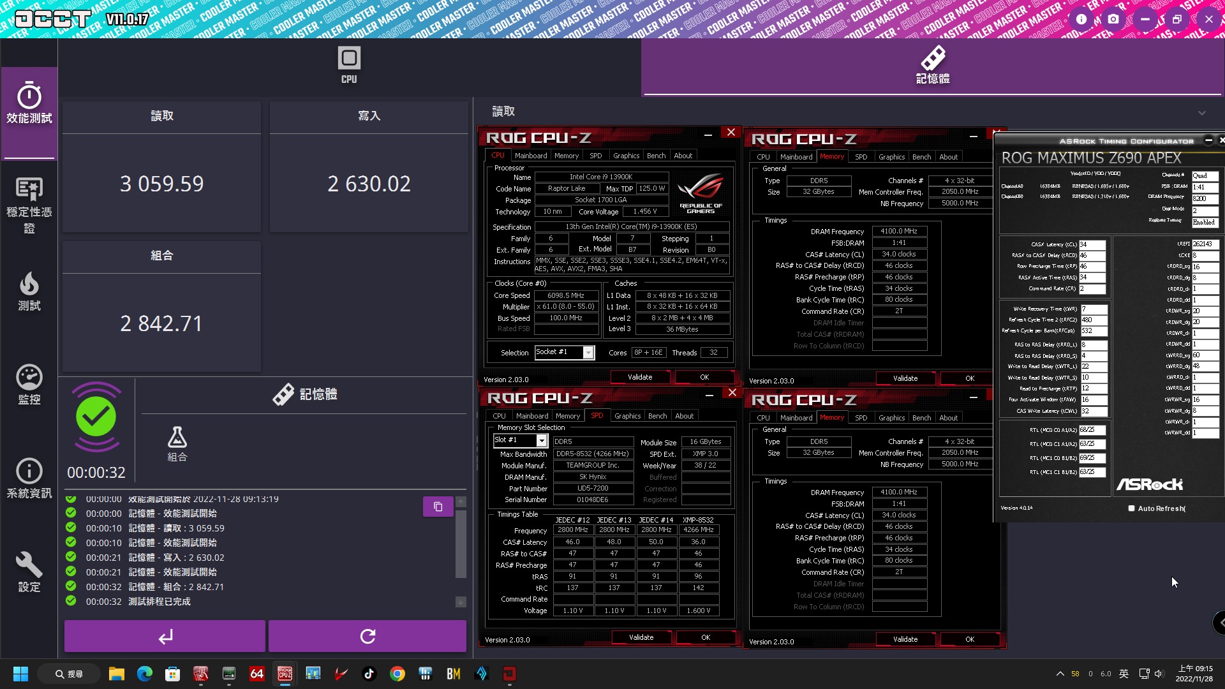Click OK in the CPU-Z SPD window

click(706, 637)
